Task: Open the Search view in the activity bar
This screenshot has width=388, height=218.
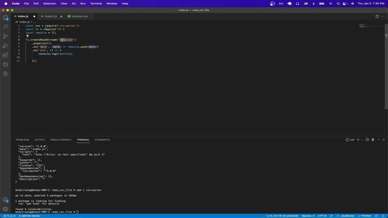Action: coord(5,27)
